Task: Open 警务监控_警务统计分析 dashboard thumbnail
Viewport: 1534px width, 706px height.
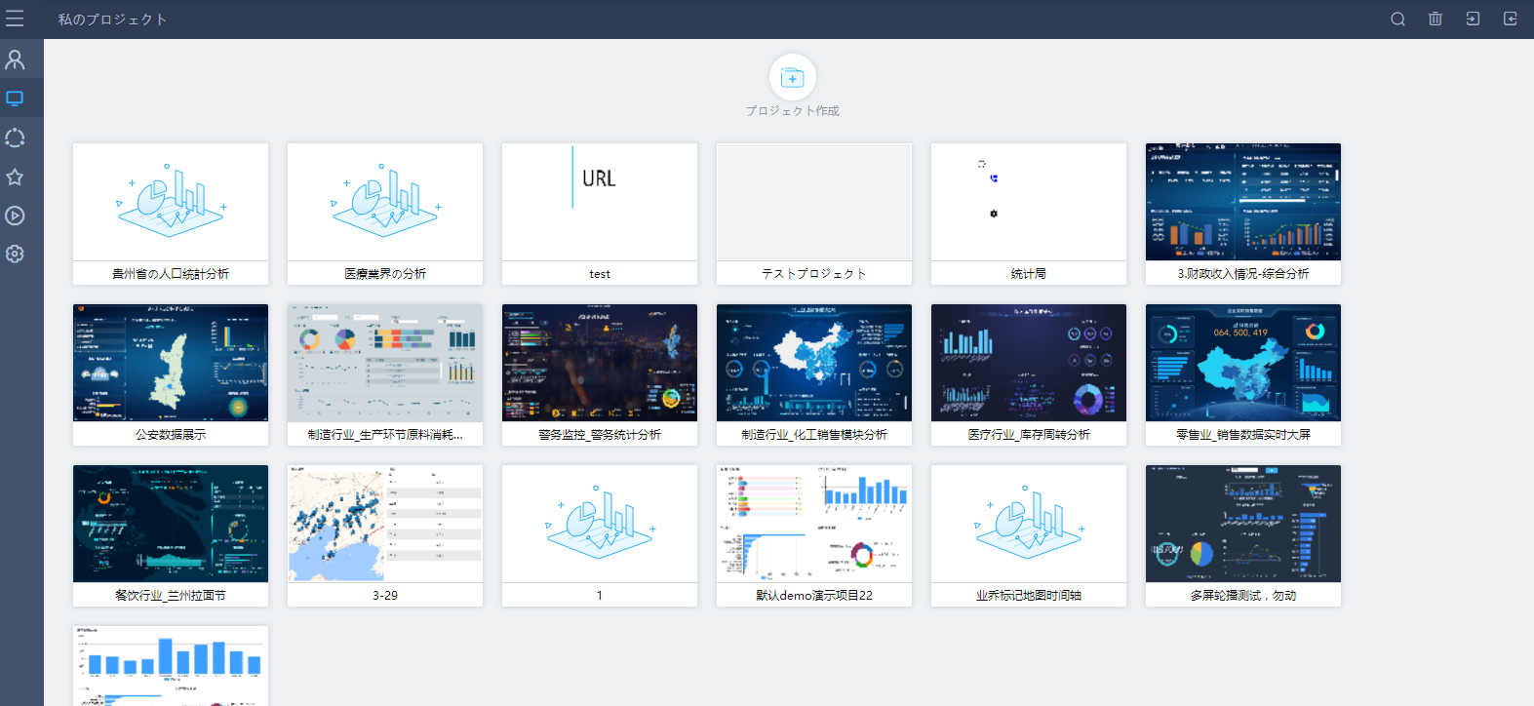Action: pyautogui.click(x=600, y=363)
